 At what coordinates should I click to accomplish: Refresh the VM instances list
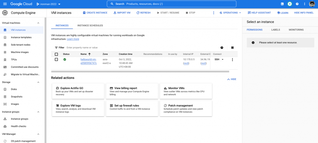(143, 13)
